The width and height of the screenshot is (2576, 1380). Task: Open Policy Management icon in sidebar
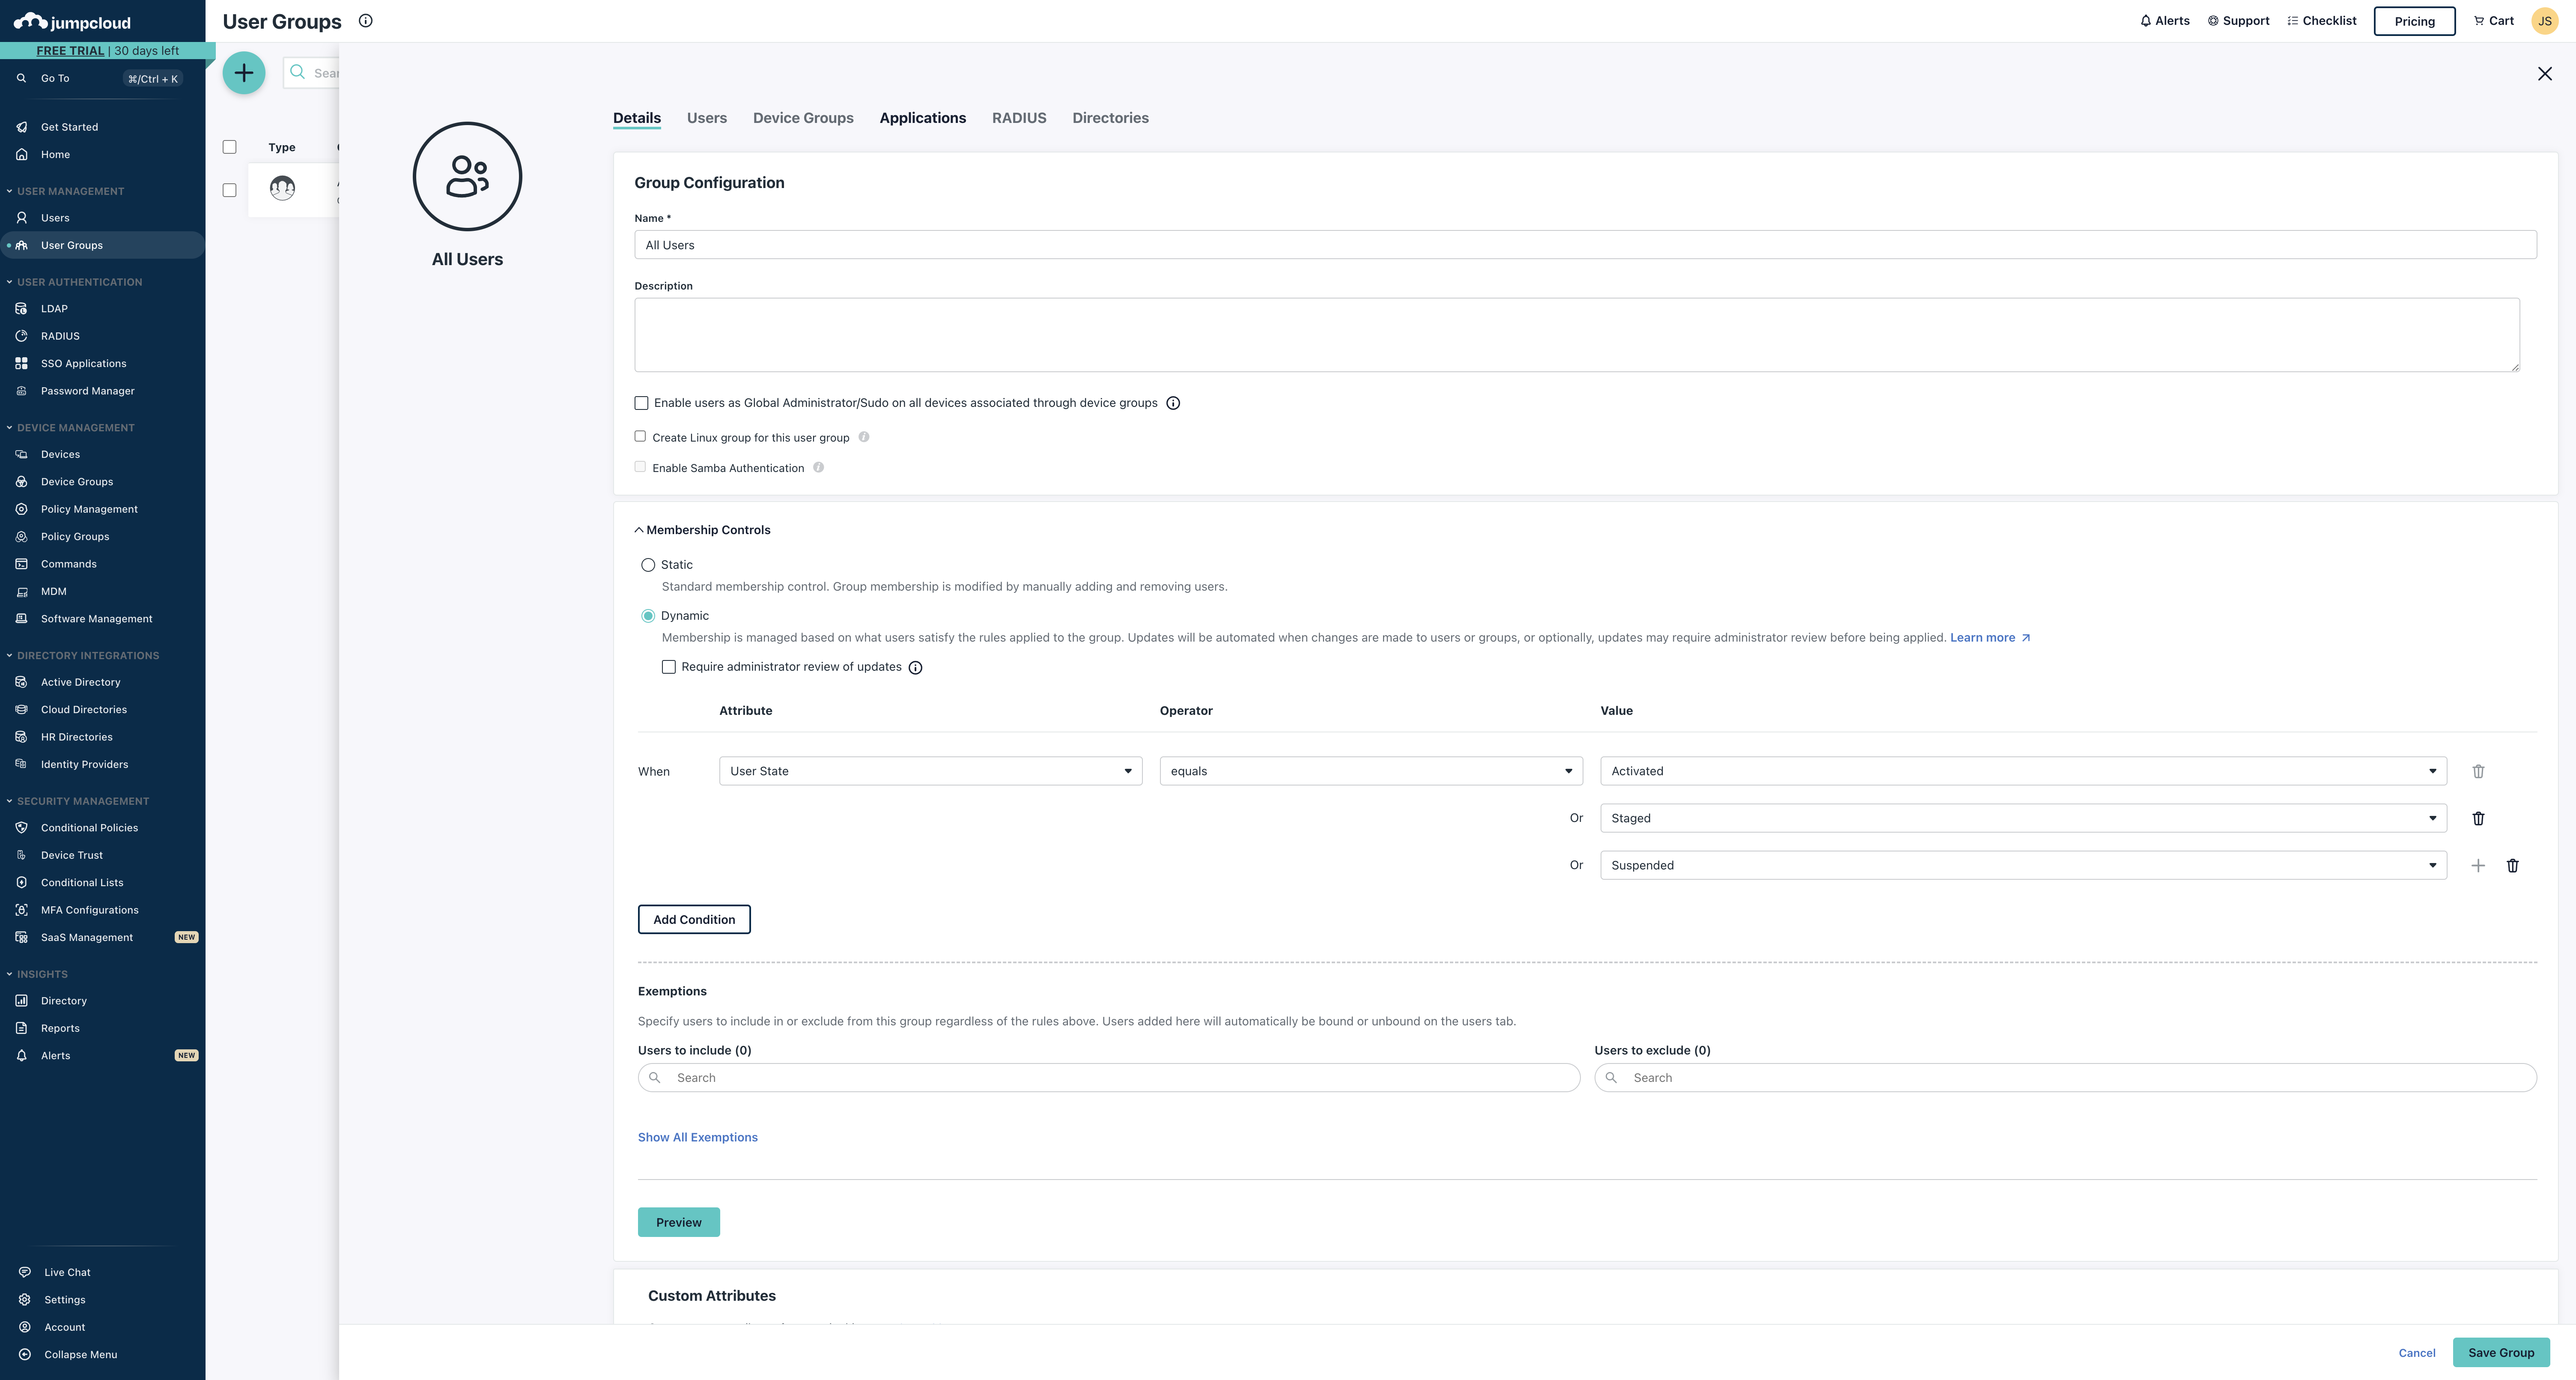21,509
